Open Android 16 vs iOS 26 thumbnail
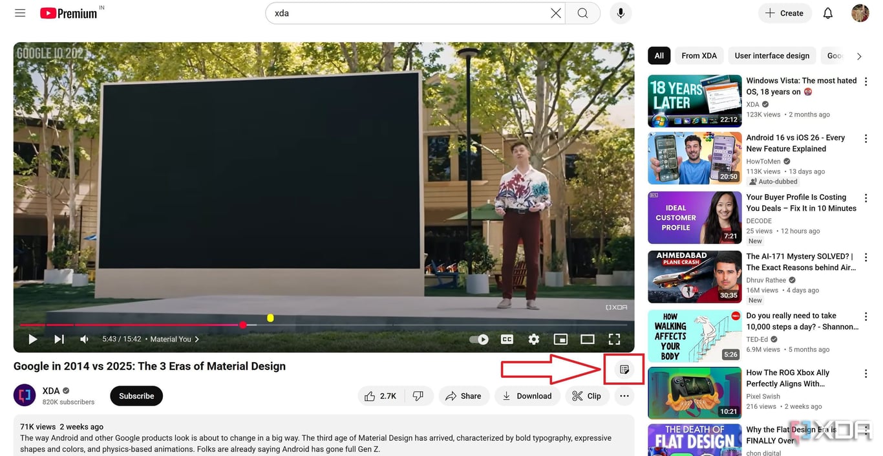 pyautogui.click(x=695, y=158)
